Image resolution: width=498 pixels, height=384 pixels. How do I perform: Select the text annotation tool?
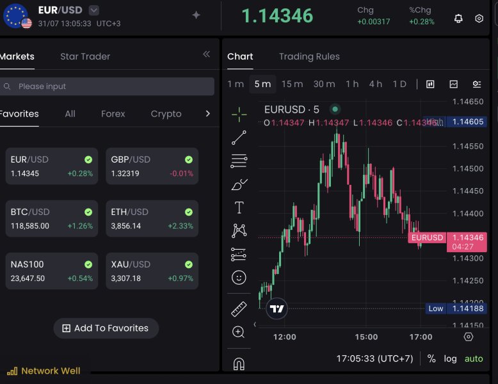(x=239, y=207)
